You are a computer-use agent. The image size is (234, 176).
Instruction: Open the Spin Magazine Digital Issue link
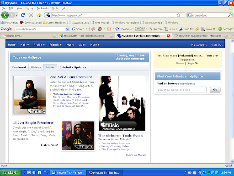(x=71, y=103)
